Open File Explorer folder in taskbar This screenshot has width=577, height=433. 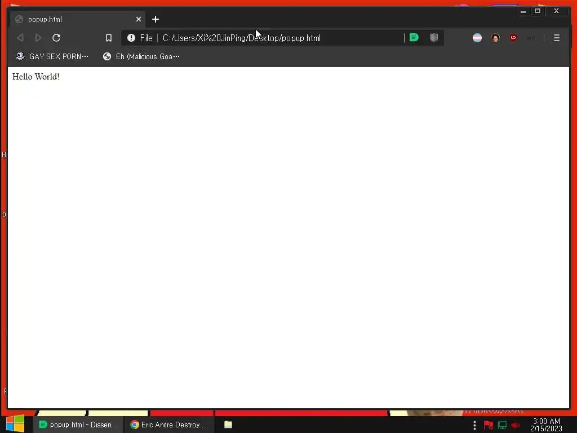pos(228,425)
